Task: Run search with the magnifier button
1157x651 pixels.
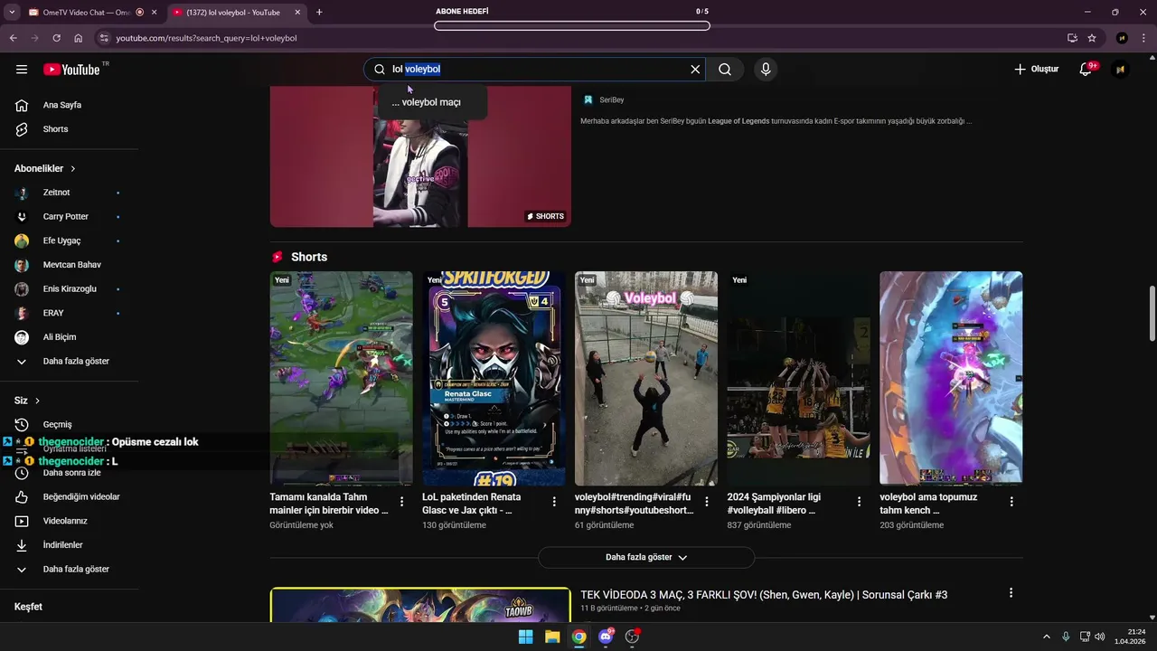Action: coord(725,70)
